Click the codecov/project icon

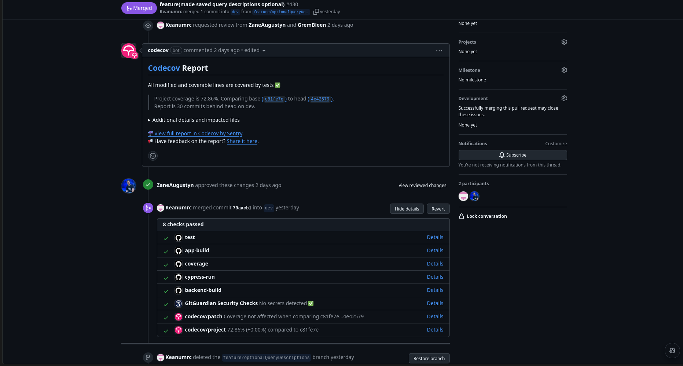179,330
